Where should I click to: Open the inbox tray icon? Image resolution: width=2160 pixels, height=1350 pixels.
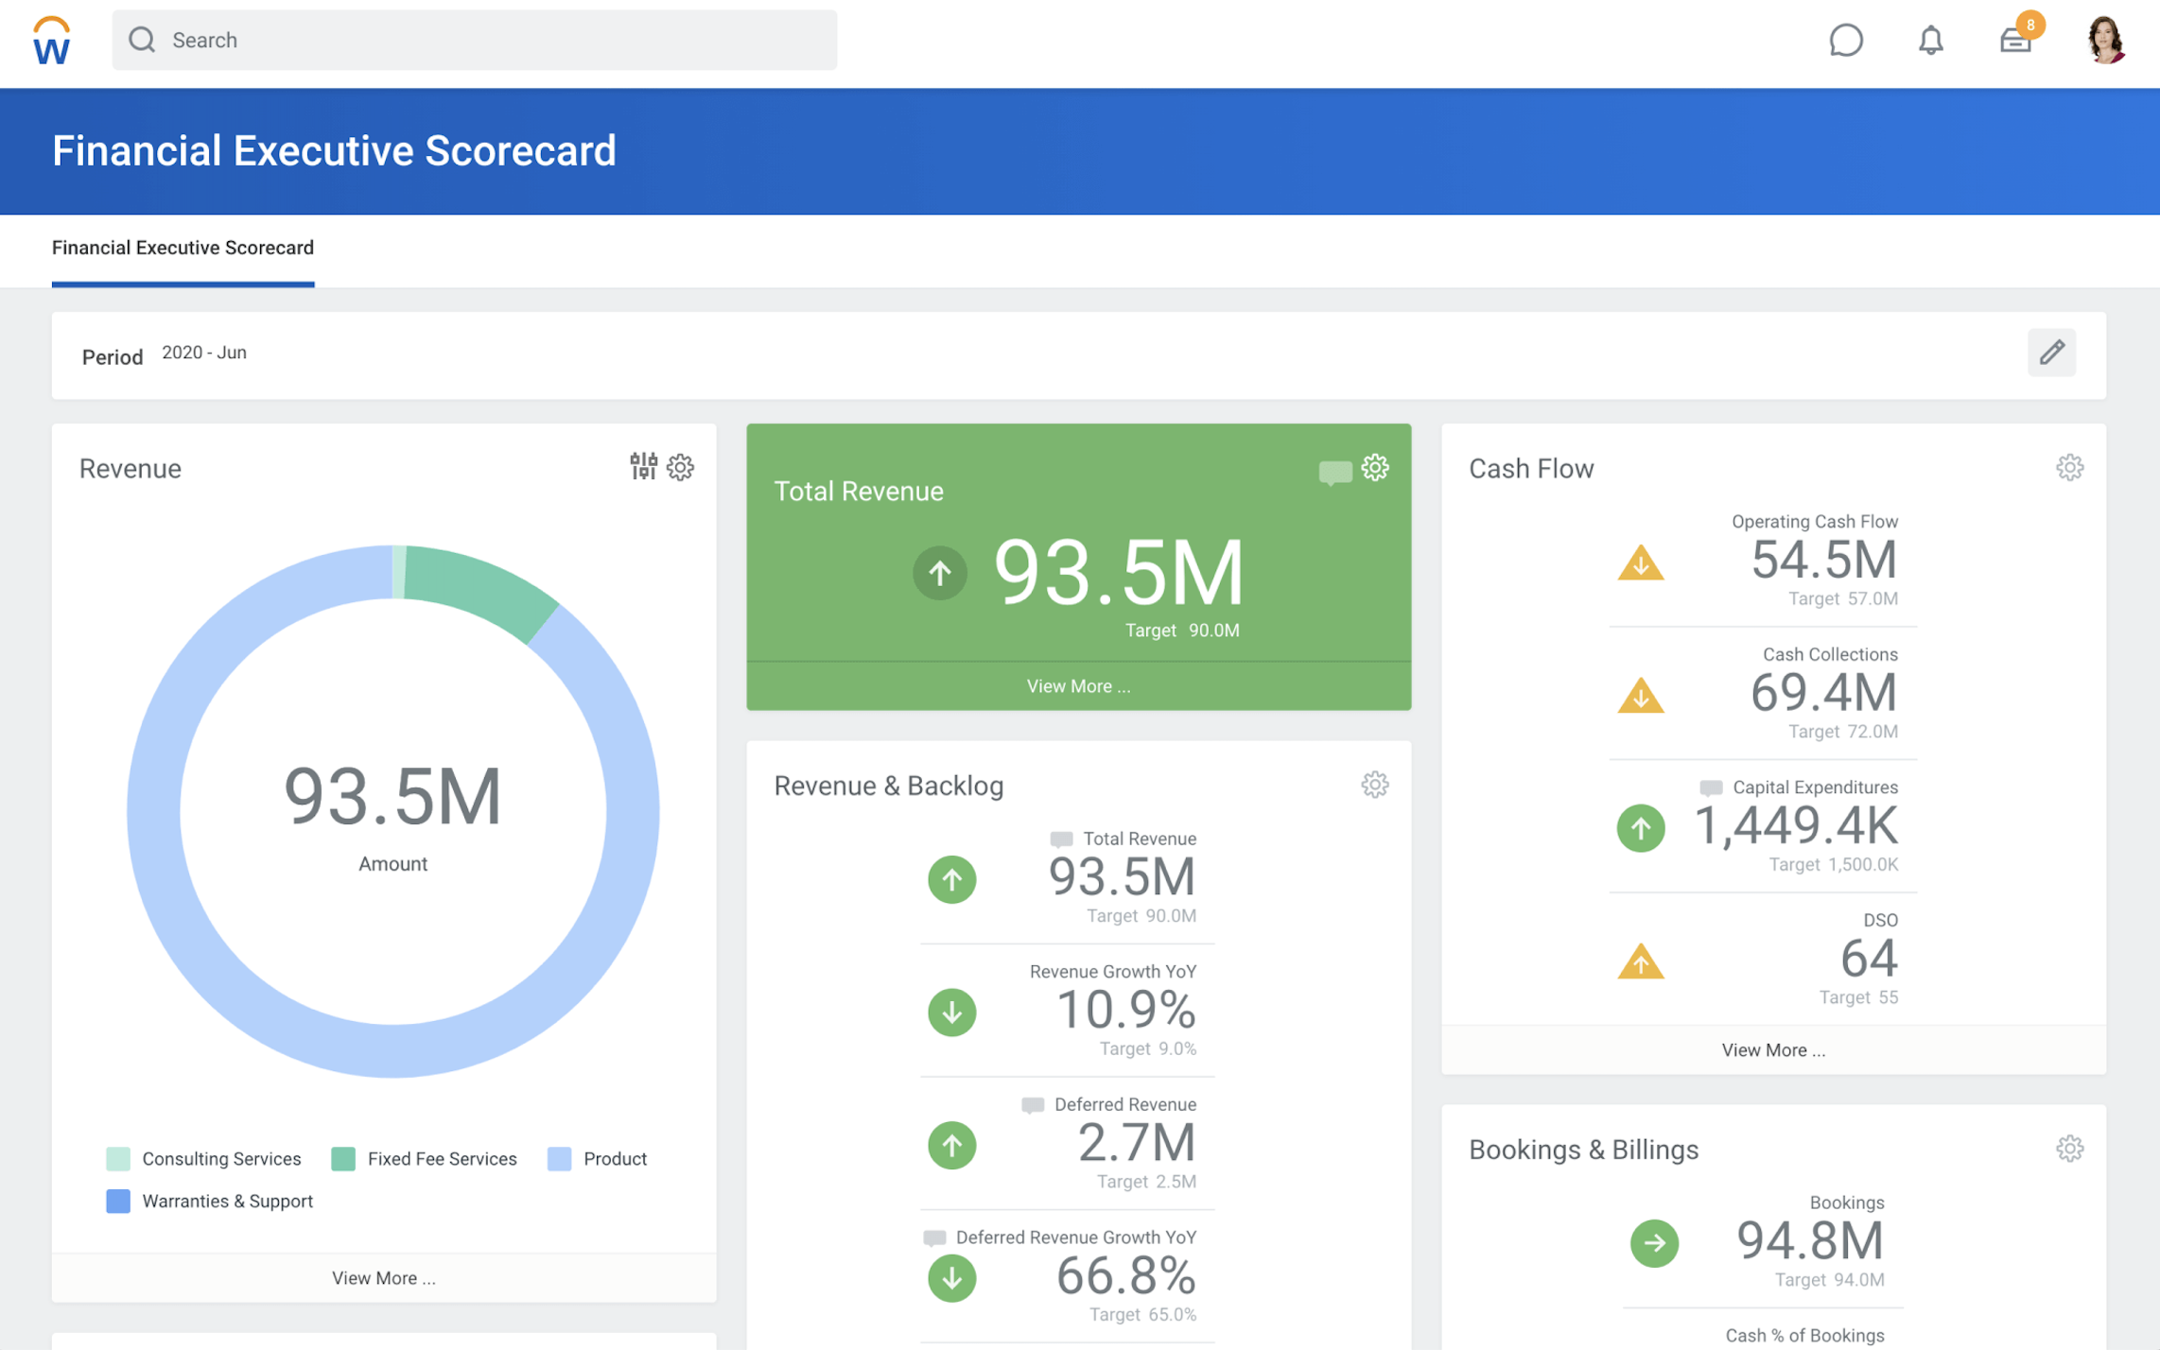click(x=2015, y=41)
